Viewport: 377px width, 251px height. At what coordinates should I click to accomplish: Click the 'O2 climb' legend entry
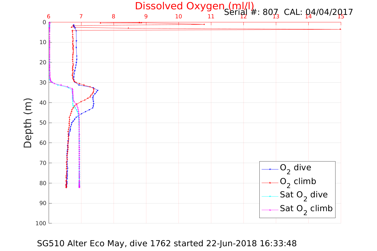(x=298, y=182)
